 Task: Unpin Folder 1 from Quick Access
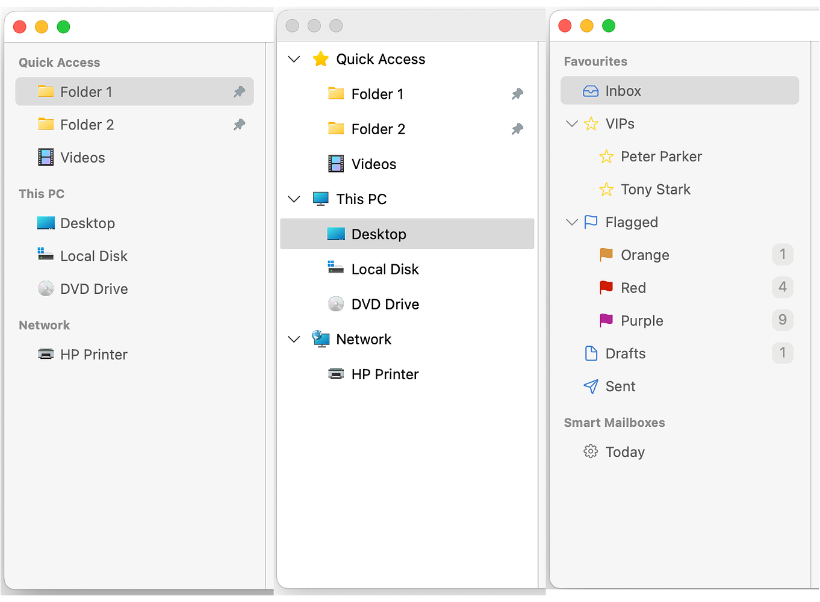(x=239, y=92)
